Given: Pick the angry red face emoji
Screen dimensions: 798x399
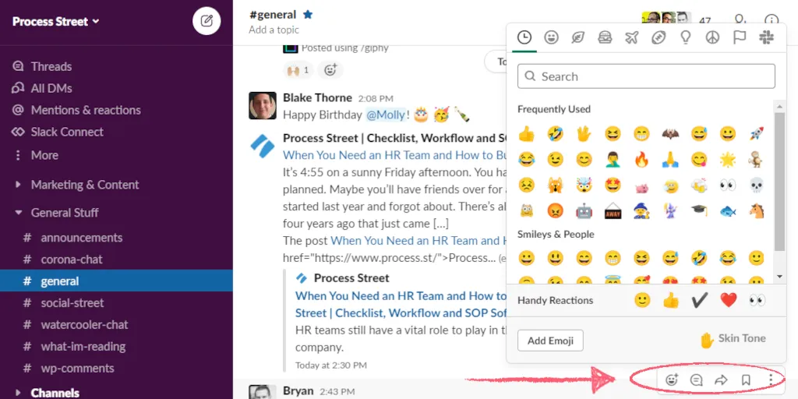Looking at the screenshot, I should 555,210.
